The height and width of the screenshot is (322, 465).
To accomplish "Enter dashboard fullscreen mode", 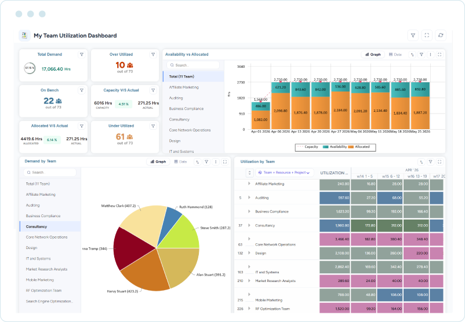I will pyautogui.click(x=427, y=35).
